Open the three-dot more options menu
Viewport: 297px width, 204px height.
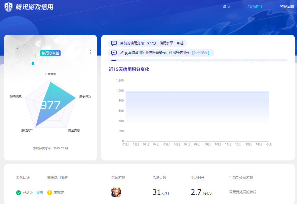coord(90,52)
